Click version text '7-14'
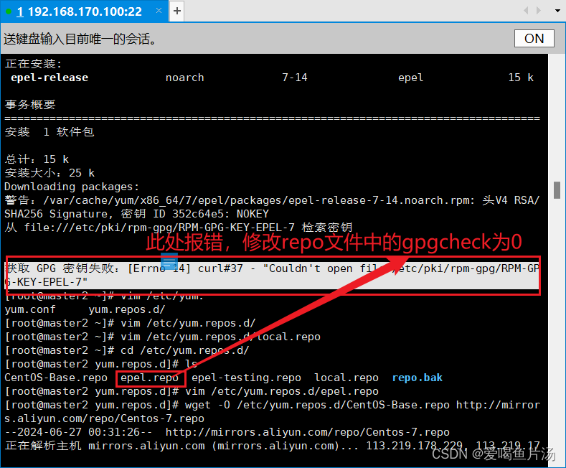566x468 pixels. pyautogui.click(x=295, y=78)
